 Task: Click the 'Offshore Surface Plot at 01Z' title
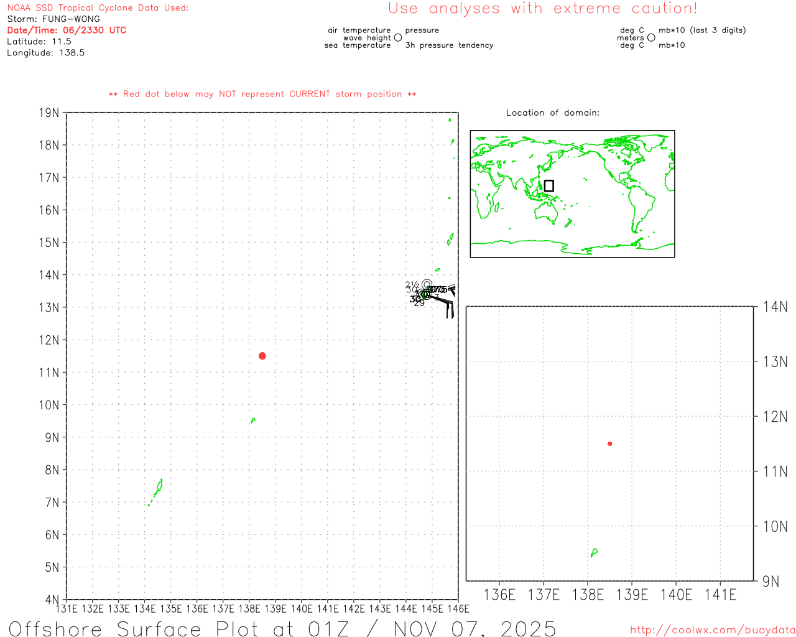click(x=179, y=628)
